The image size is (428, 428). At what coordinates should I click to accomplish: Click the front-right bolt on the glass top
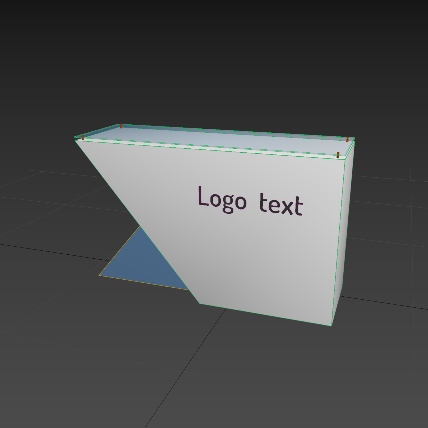pyautogui.click(x=338, y=155)
